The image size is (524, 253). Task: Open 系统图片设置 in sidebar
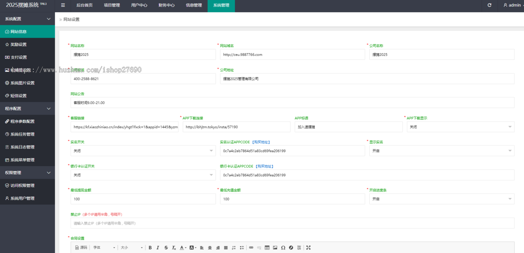28,83
